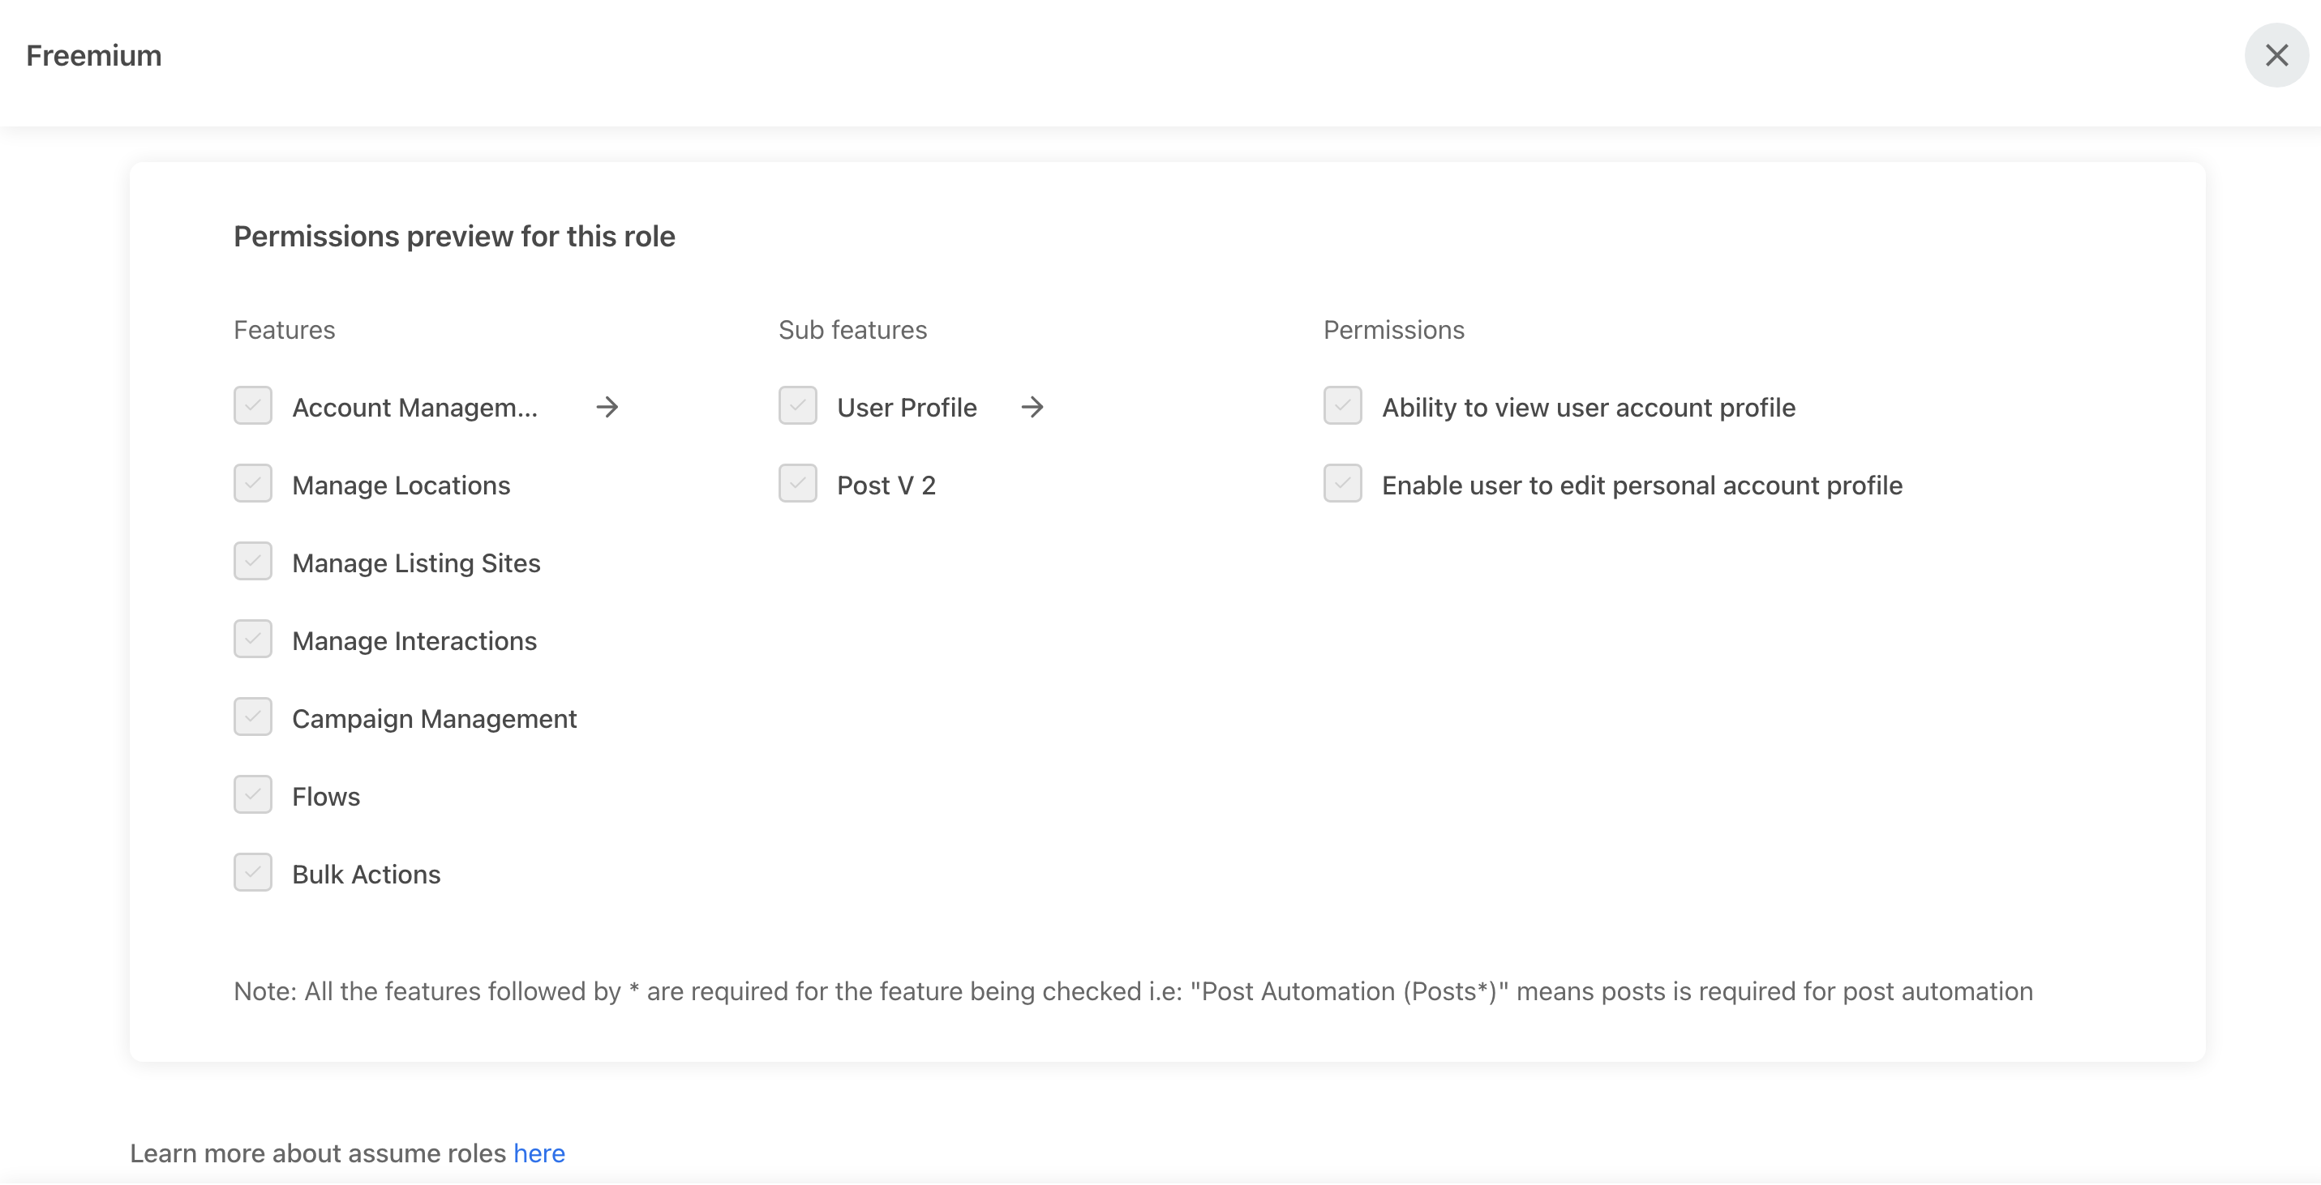Viewport: 2321px width, 1185px height.
Task: Click 'Ability to view user account profile' text
Action: click(1589, 408)
